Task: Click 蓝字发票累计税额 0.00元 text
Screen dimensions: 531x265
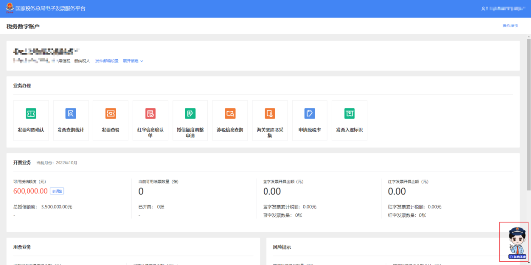Action: [x=290, y=207]
